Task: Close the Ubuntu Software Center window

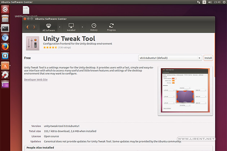Action: point(25,19)
